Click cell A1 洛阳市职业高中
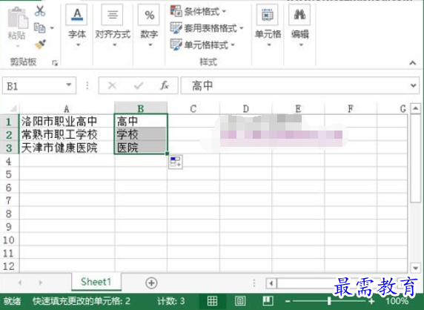This screenshot has width=424, height=310. (67, 121)
